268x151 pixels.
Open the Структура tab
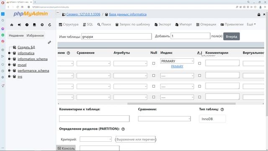click(69, 24)
